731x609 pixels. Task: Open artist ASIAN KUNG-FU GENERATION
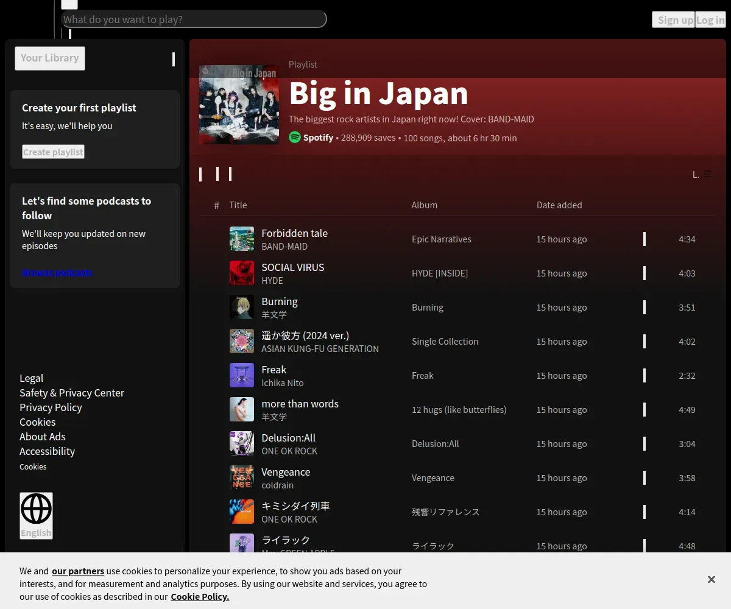(x=320, y=349)
